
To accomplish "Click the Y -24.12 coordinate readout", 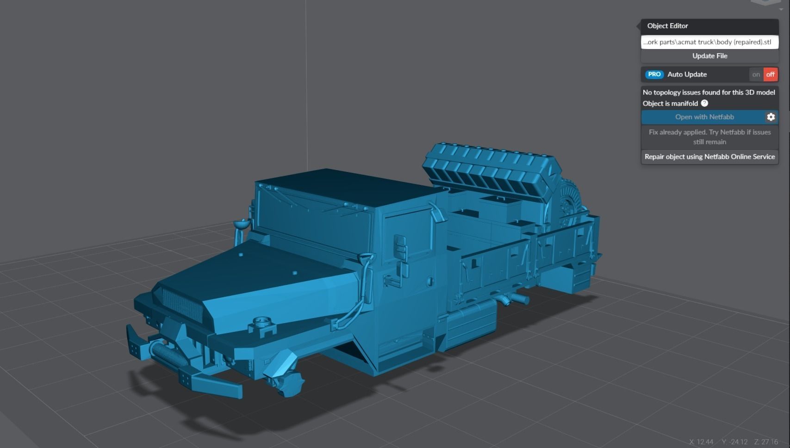I will coord(734,442).
